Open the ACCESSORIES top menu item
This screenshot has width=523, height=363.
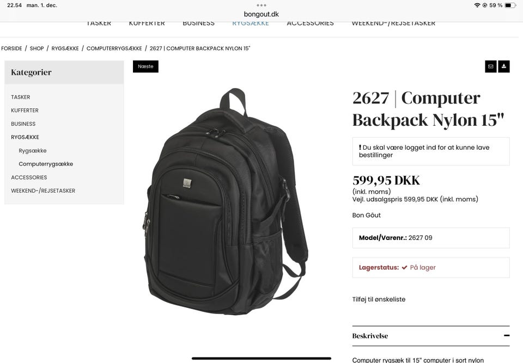pyautogui.click(x=310, y=23)
